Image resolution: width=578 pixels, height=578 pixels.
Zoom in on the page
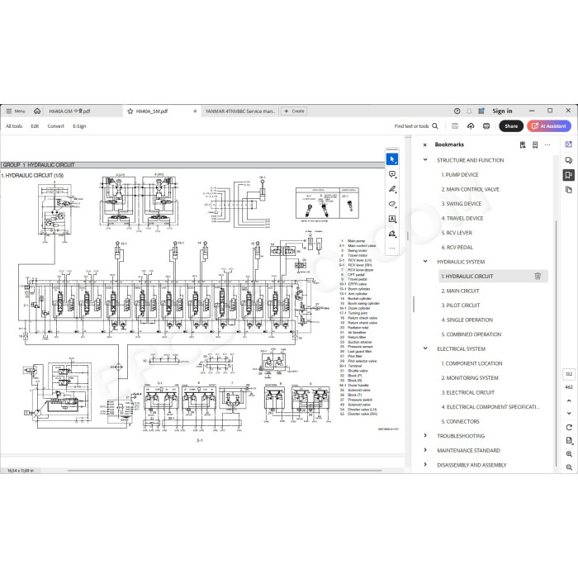pyautogui.click(x=569, y=454)
